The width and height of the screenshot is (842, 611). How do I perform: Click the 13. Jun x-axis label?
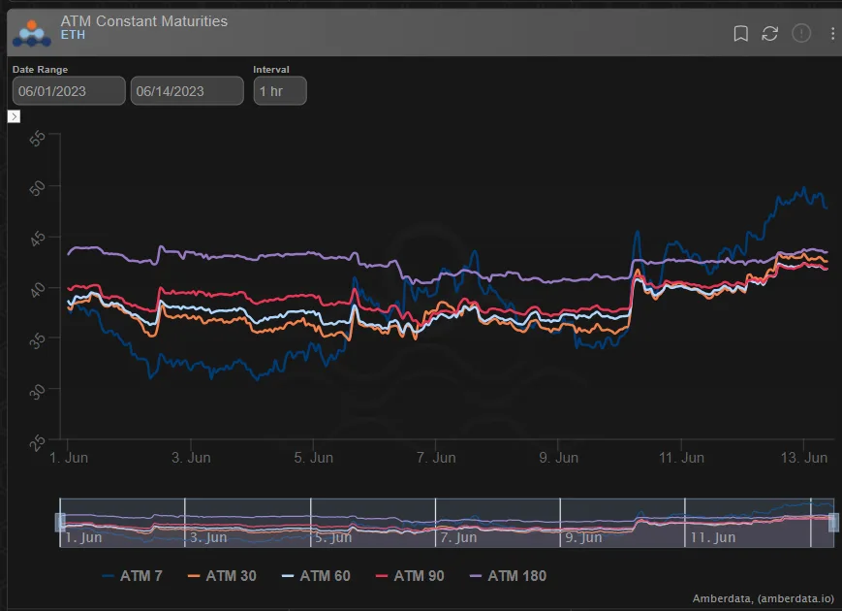804,458
